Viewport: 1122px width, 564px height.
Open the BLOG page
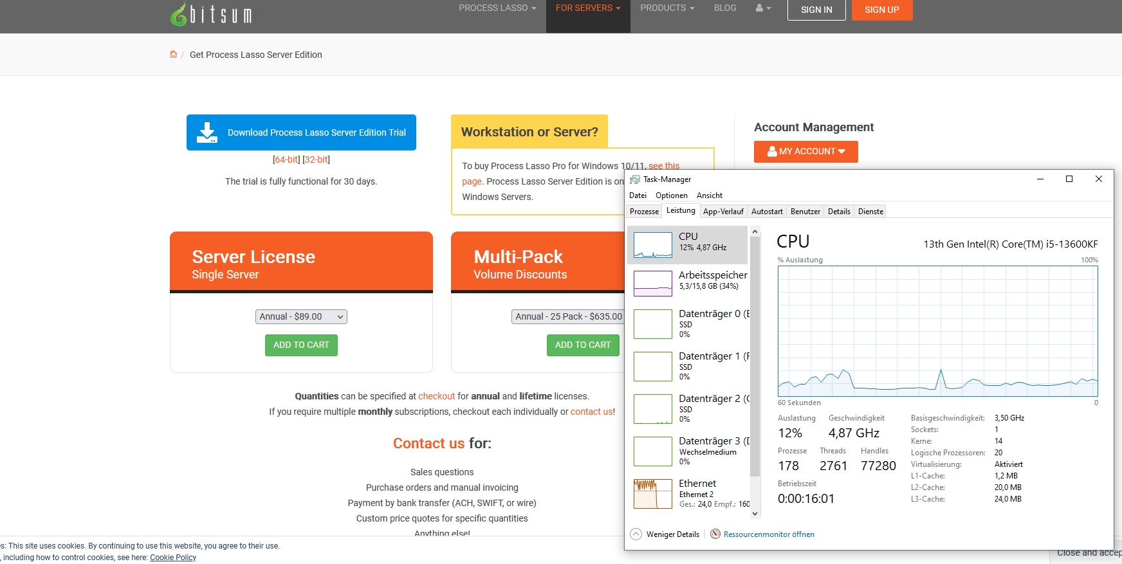(725, 8)
